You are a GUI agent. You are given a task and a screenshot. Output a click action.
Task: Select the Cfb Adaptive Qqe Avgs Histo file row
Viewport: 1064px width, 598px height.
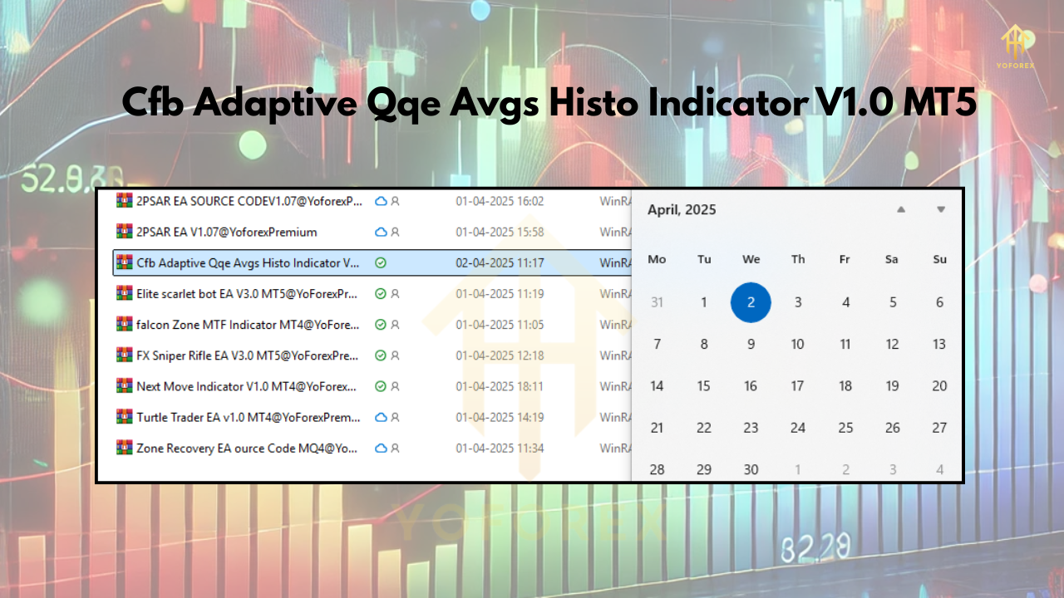[241, 262]
